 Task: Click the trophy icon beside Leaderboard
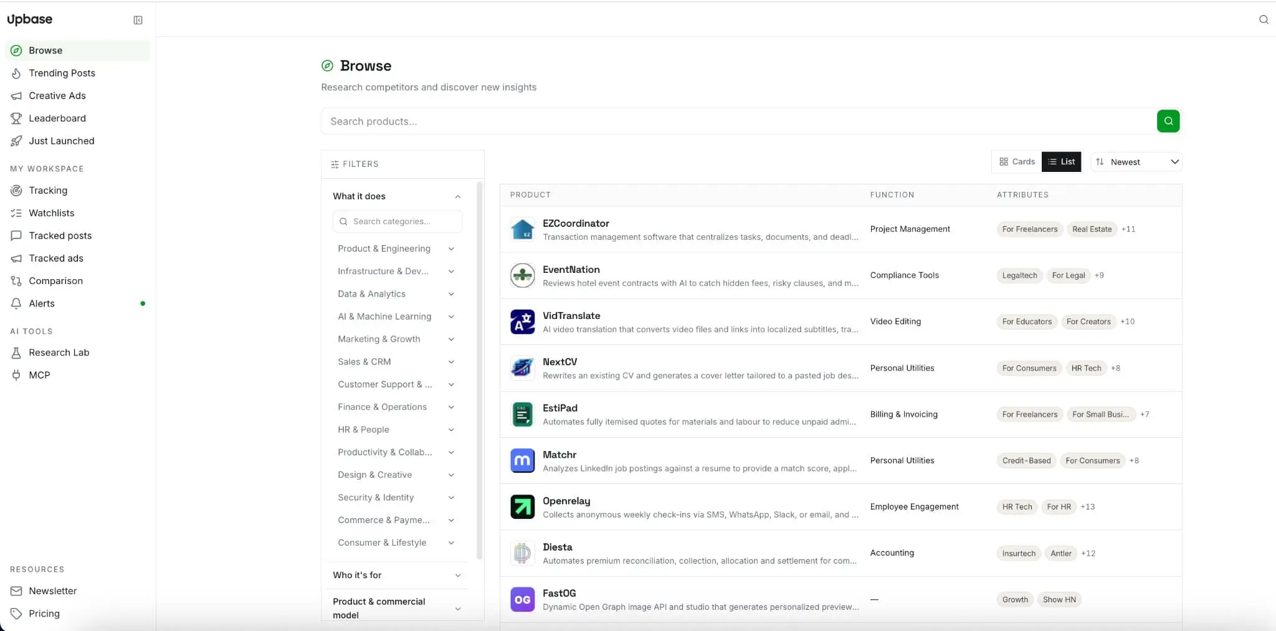tap(16, 118)
